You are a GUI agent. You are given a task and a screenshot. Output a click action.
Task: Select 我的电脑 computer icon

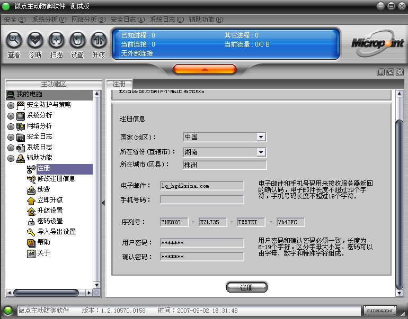[x=11, y=95]
